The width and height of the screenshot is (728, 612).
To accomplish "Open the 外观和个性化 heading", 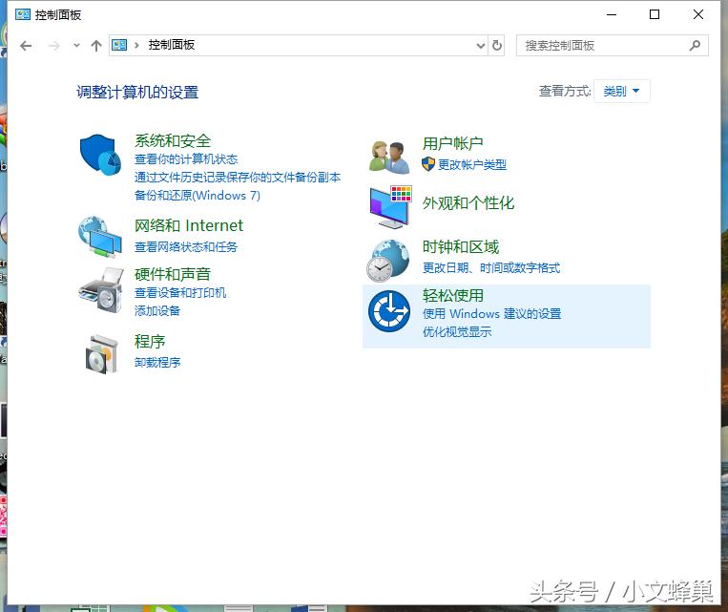I will (468, 203).
